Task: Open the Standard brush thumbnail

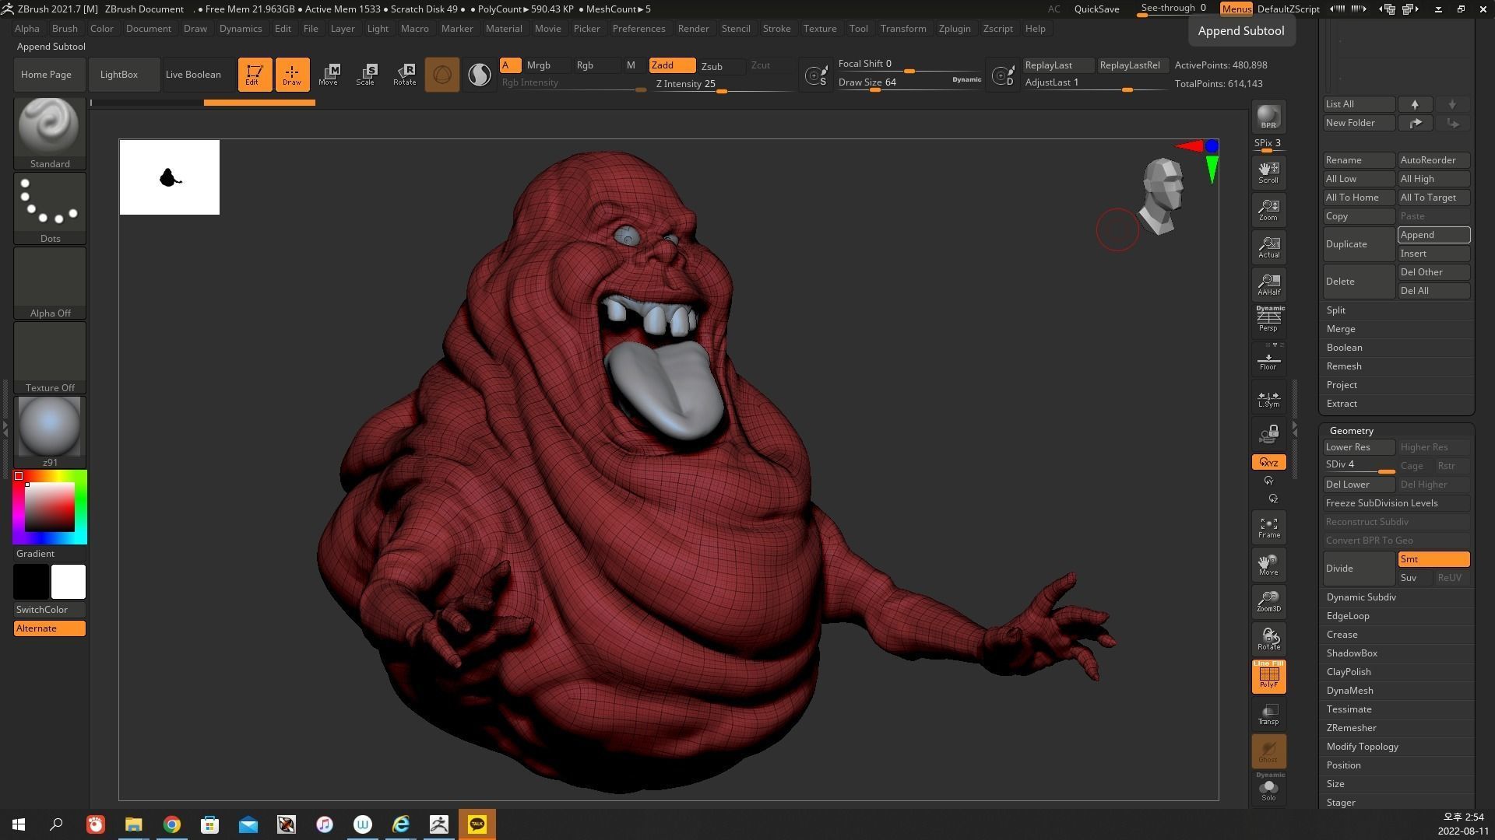Action: [50, 133]
